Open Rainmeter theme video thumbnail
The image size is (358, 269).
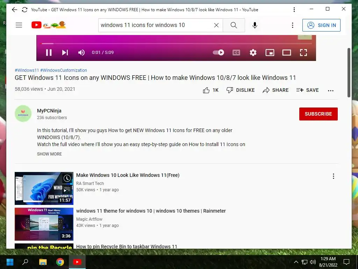point(44,224)
